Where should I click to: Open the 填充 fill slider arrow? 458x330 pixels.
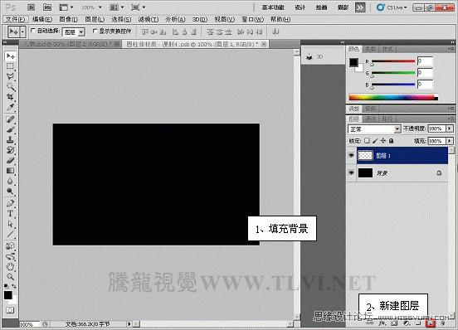[x=450, y=141]
